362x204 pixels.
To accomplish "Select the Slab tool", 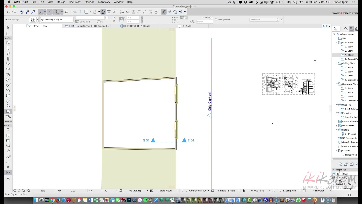I will (8, 69).
